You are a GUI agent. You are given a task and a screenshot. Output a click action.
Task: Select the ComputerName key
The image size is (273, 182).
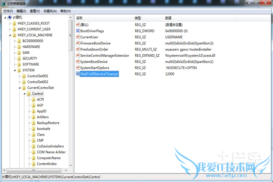pos(49,158)
